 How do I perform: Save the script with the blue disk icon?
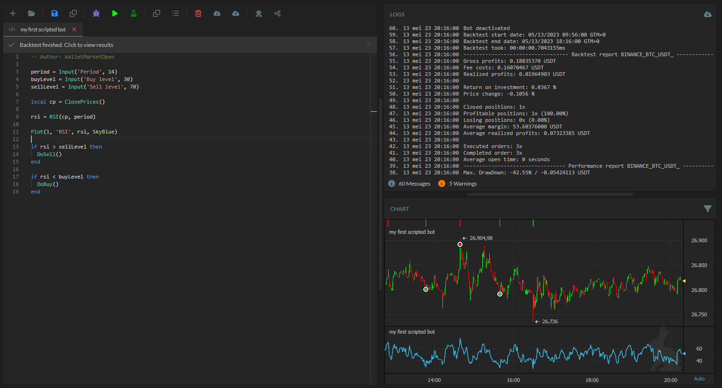[x=54, y=13]
